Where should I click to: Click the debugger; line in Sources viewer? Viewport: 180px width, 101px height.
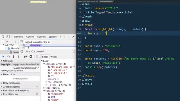36,45
